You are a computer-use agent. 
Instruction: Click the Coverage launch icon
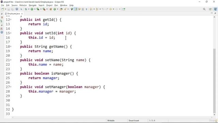click(38, 9)
